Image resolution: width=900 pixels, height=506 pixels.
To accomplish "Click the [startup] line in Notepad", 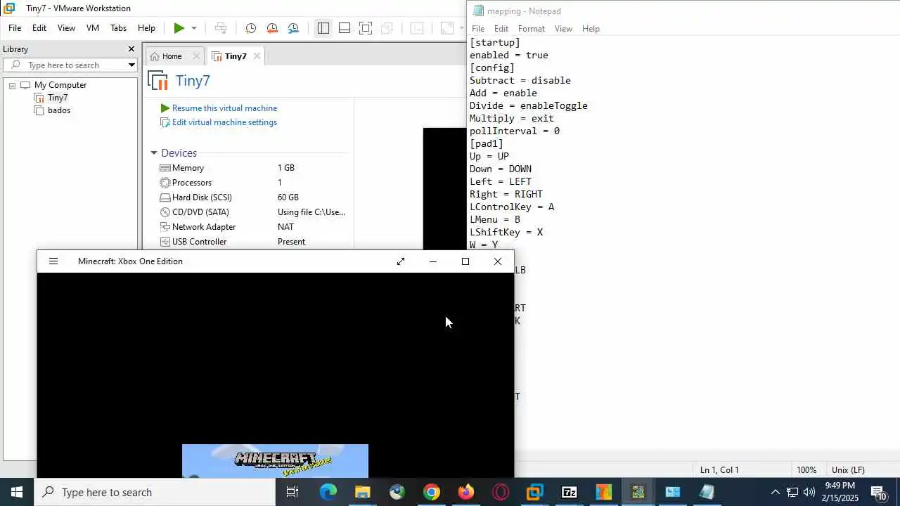I will (x=495, y=42).
